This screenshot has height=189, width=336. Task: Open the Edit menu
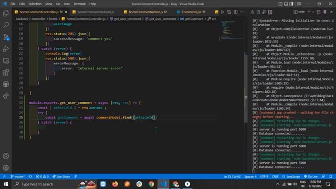[x=22, y=4]
